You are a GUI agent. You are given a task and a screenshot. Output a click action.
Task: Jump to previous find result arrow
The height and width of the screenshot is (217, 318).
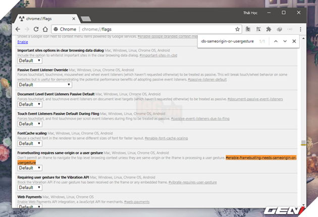(x=276, y=41)
